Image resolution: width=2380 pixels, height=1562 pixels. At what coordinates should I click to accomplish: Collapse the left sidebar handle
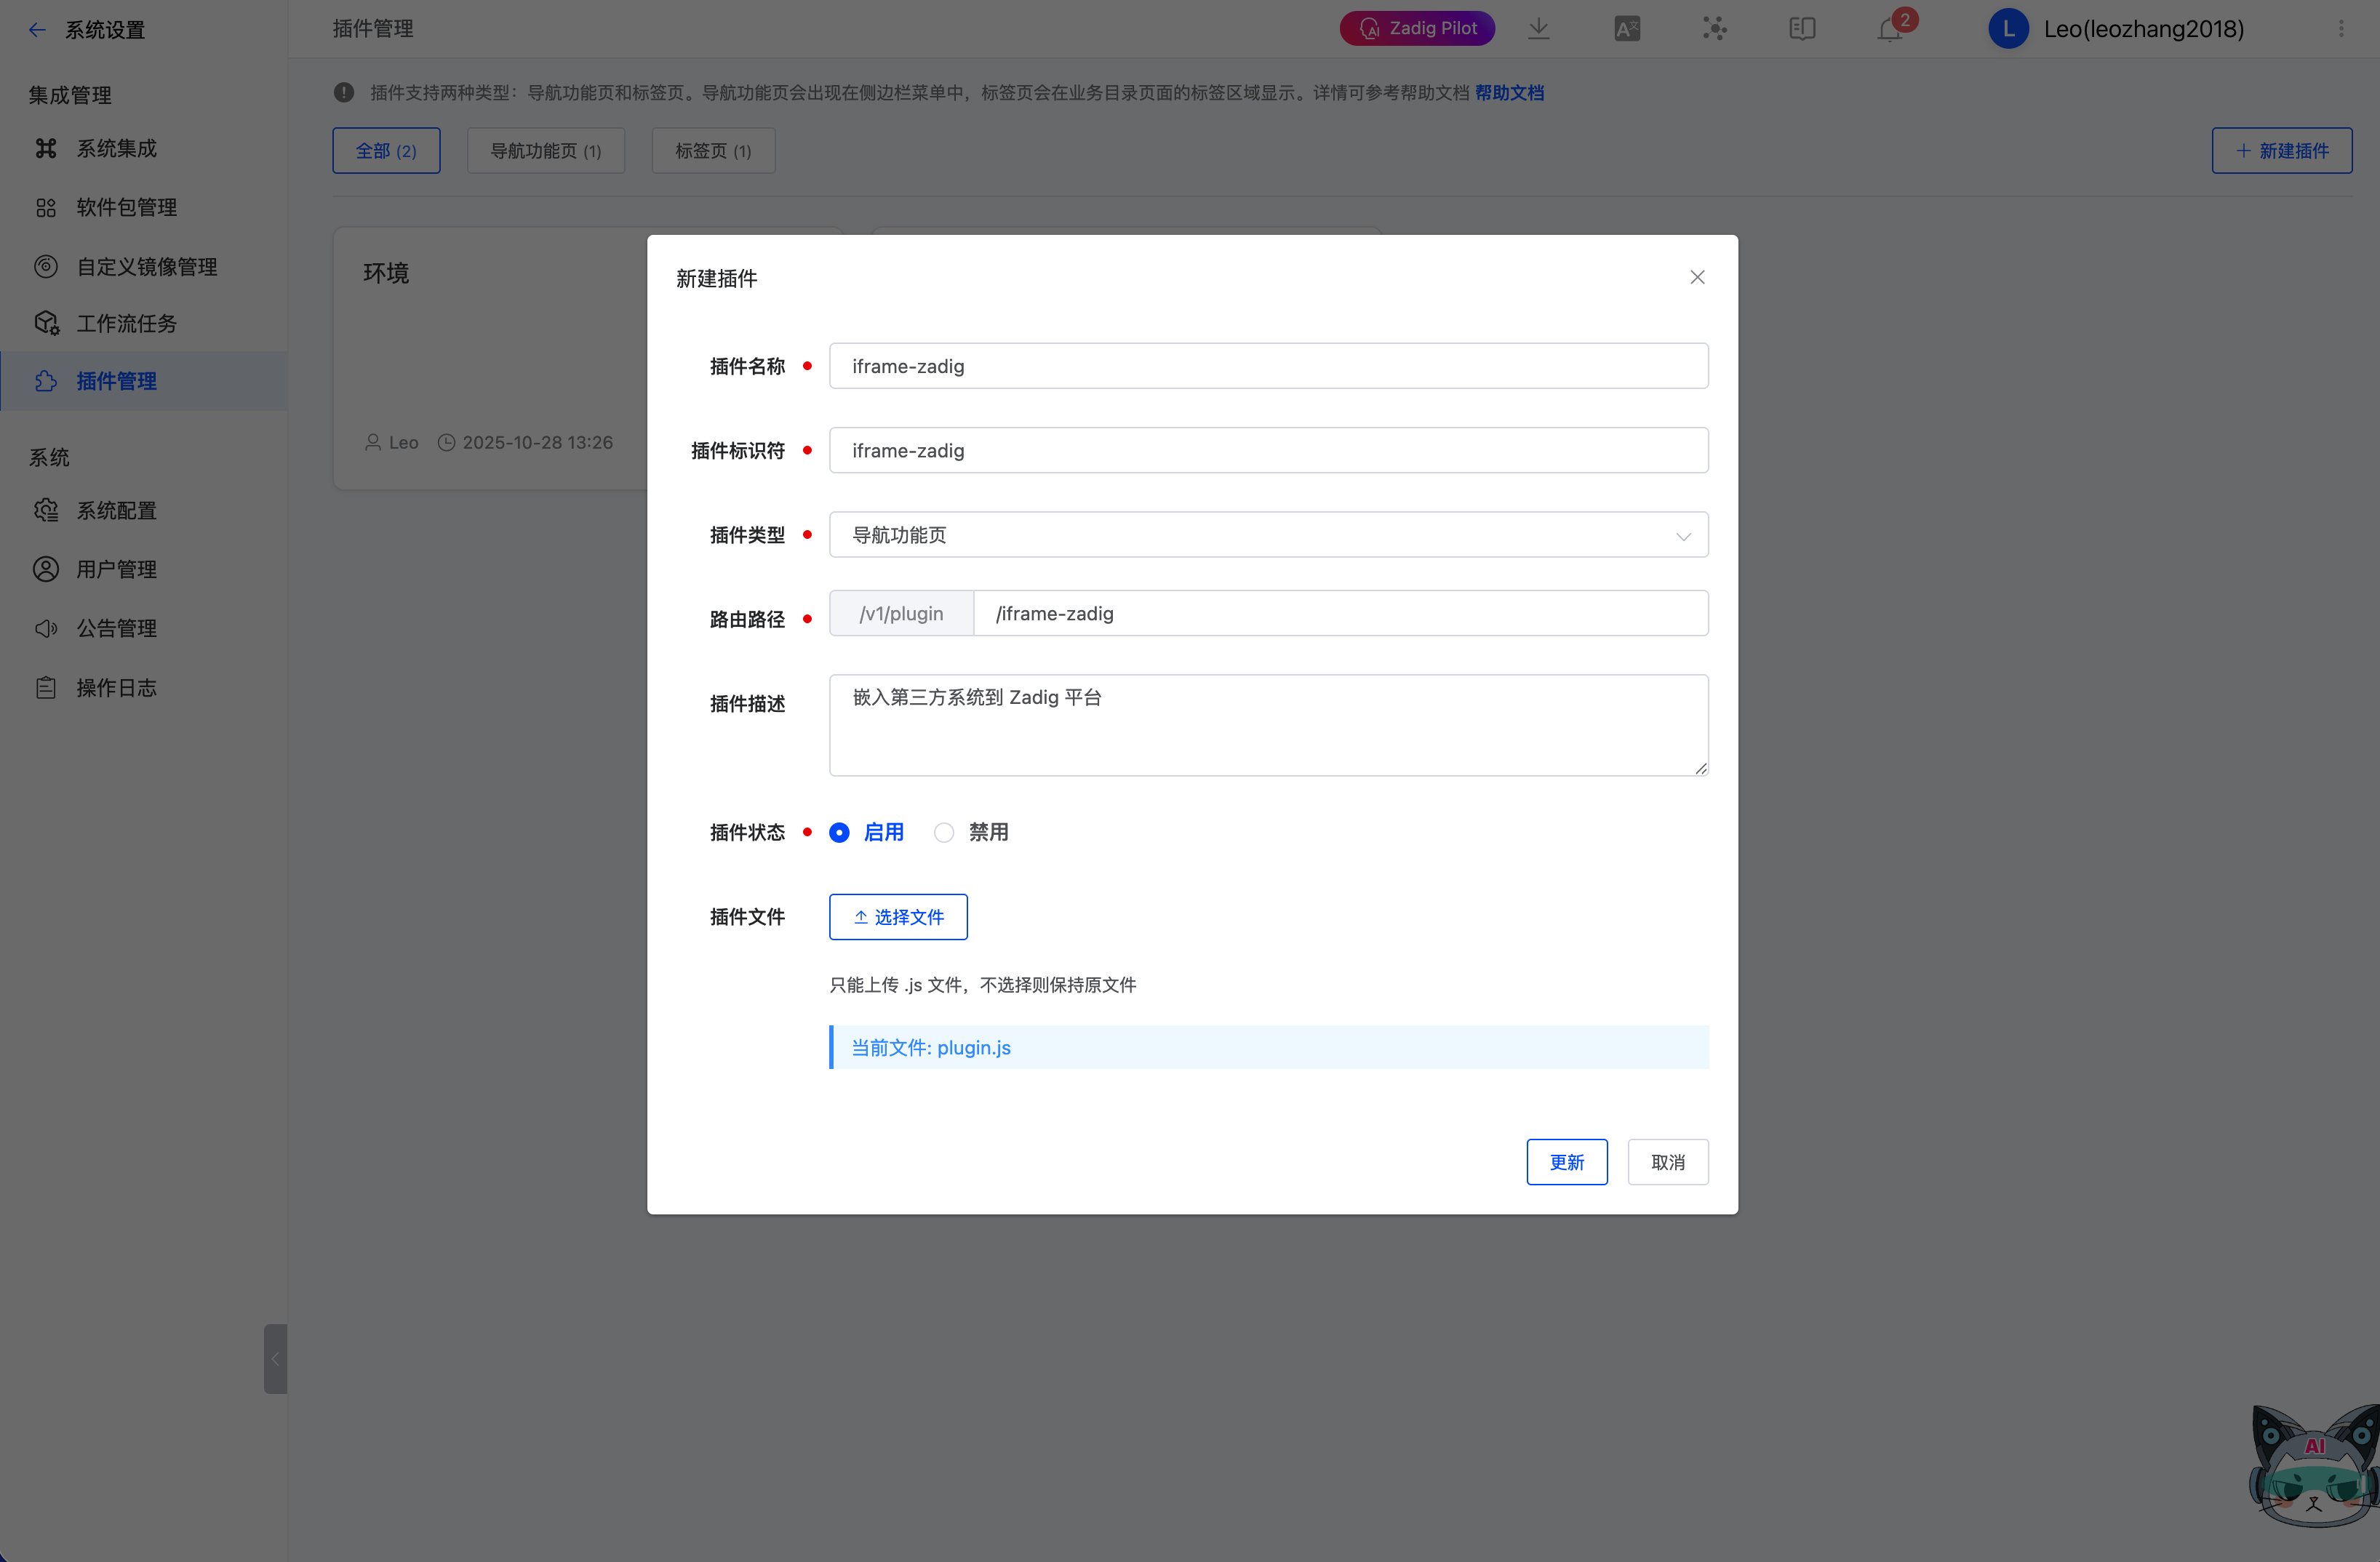coord(275,1358)
